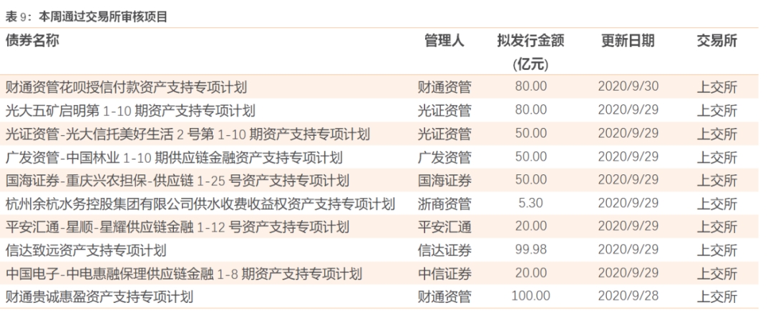Click amount 50.00 in 中国林业 row

click(x=531, y=156)
